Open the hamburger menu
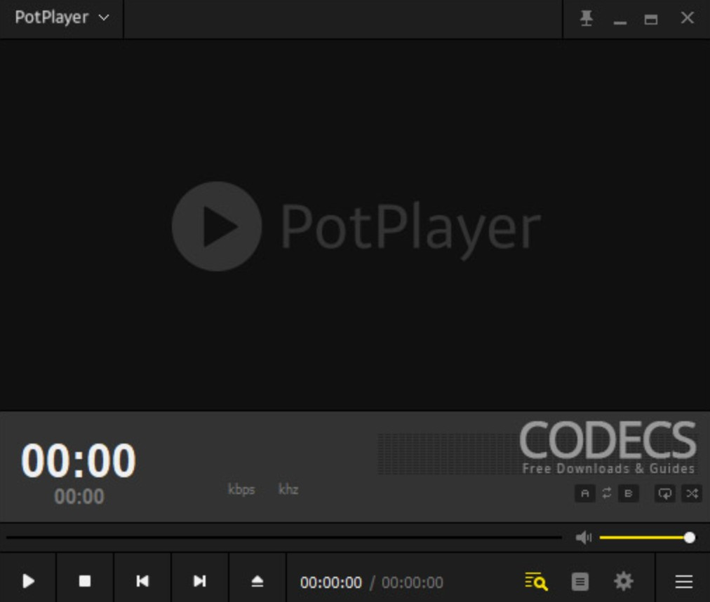The image size is (710, 602). (x=684, y=582)
